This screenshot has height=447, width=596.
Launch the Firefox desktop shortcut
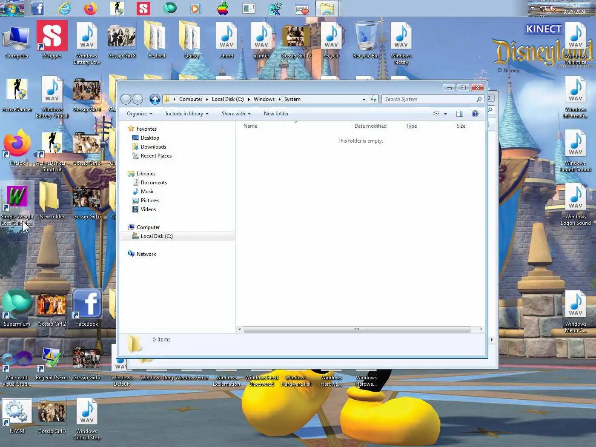(x=17, y=148)
